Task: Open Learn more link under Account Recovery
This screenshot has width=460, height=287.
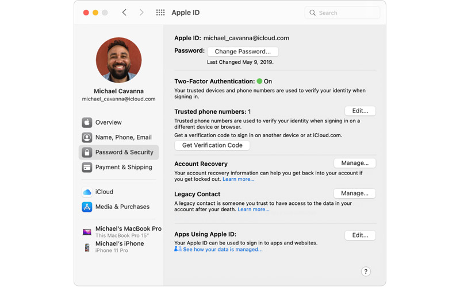Action: 238,179
